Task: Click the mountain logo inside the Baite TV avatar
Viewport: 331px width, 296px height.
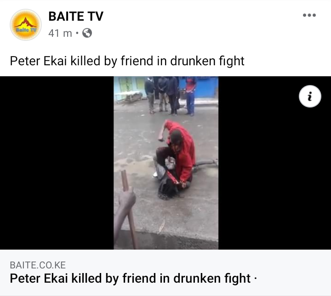Action: (x=26, y=22)
